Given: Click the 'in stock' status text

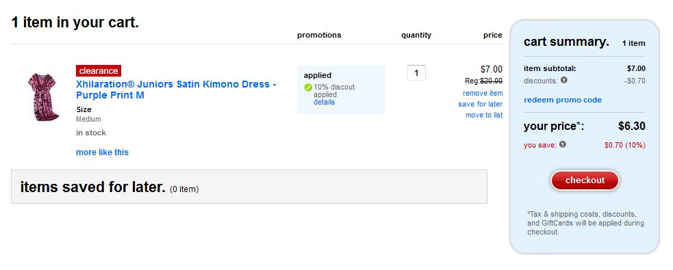Looking at the screenshot, I should coord(91,133).
